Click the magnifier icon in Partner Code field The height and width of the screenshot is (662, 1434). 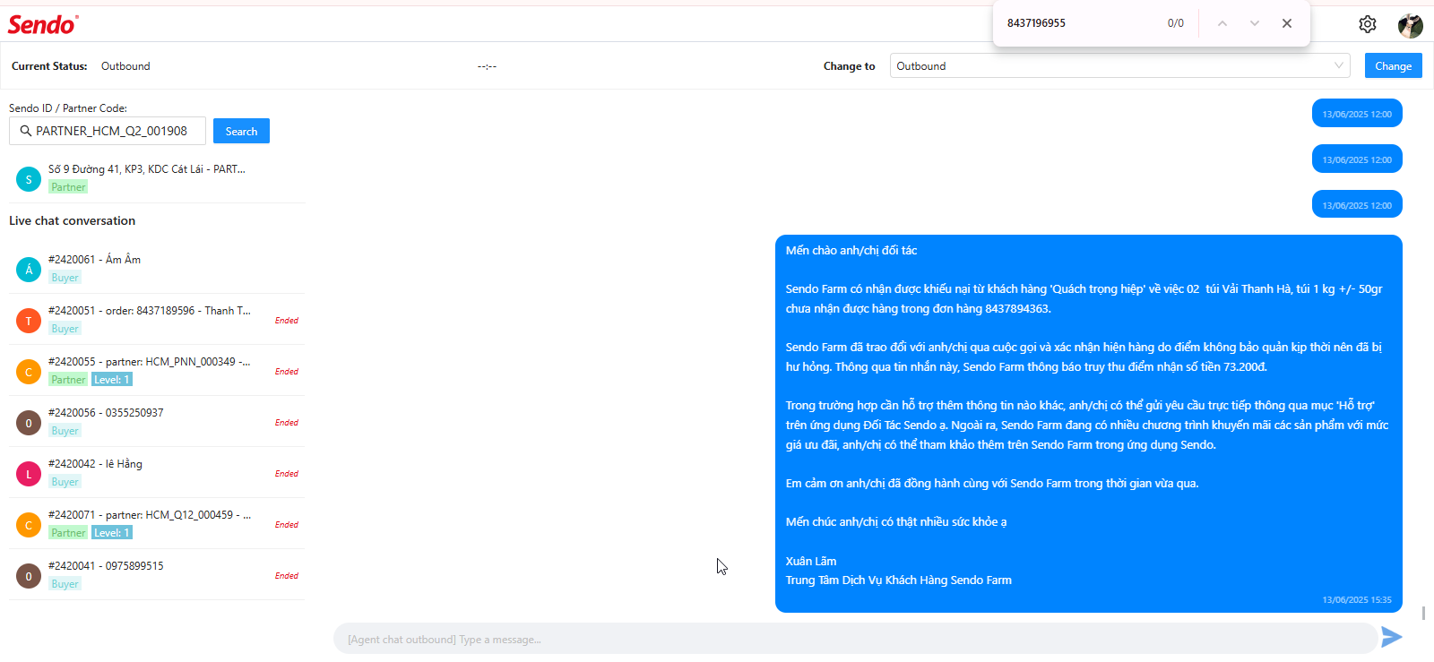coord(25,131)
